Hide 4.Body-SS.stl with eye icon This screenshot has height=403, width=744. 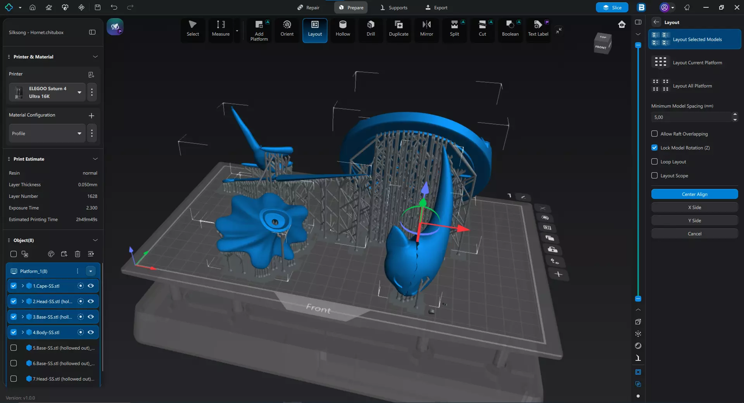91,332
